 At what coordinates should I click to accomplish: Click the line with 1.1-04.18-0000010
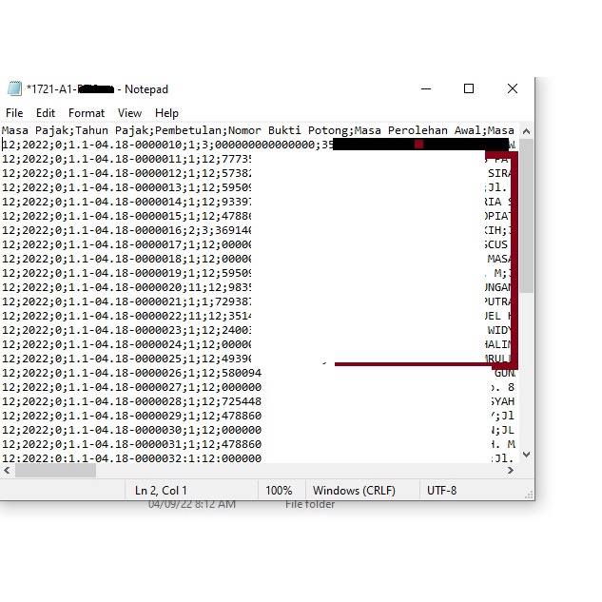pyautogui.click(x=259, y=145)
